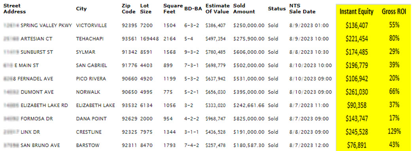This screenshot has width=412, height=151.
Task: Click the Instant Equity heading
Action: pos(356,11)
